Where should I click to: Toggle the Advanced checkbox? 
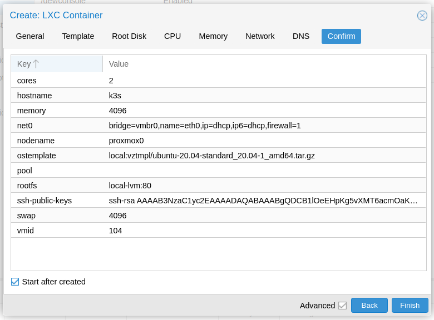(342, 306)
